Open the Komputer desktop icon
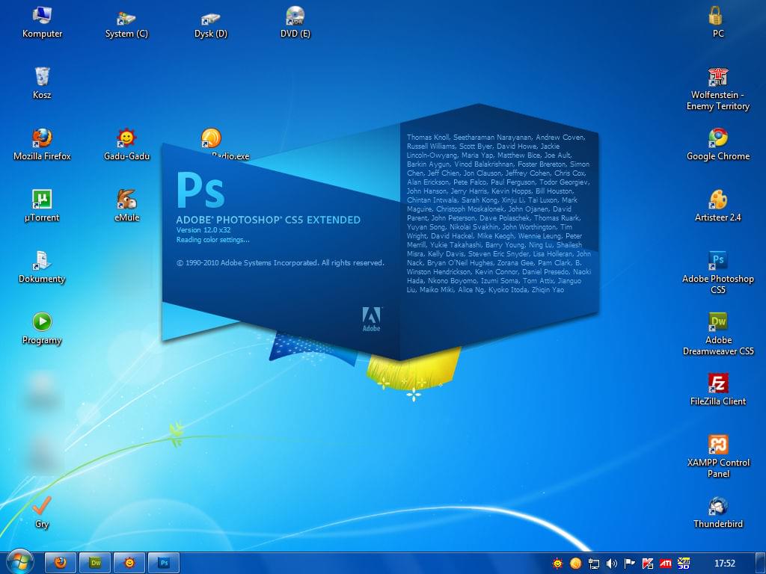This screenshot has height=574, width=766. click(42, 22)
